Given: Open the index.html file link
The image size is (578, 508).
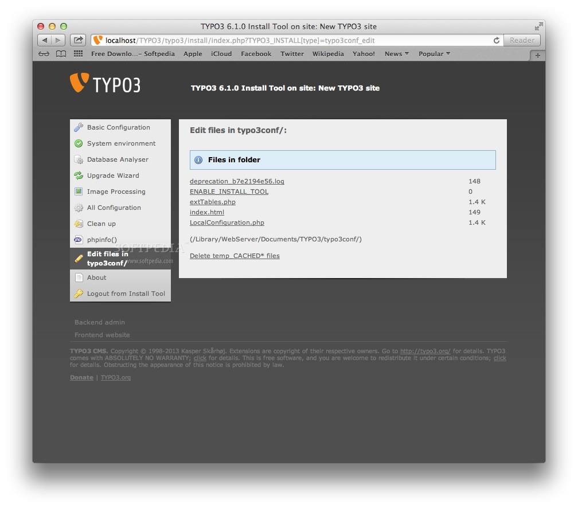Looking at the screenshot, I should [x=207, y=212].
